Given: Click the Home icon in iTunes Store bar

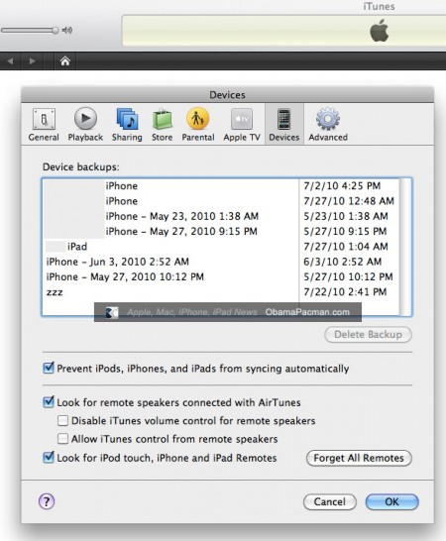Looking at the screenshot, I should point(64,61).
